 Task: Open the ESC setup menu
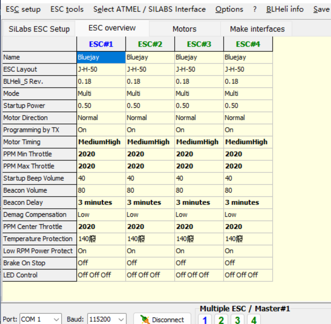(x=23, y=9)
